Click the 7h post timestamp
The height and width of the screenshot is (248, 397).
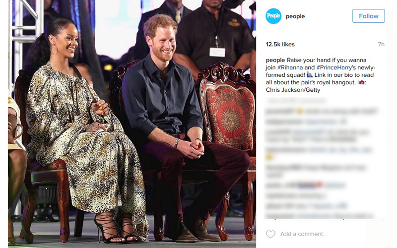click(381, 44)
